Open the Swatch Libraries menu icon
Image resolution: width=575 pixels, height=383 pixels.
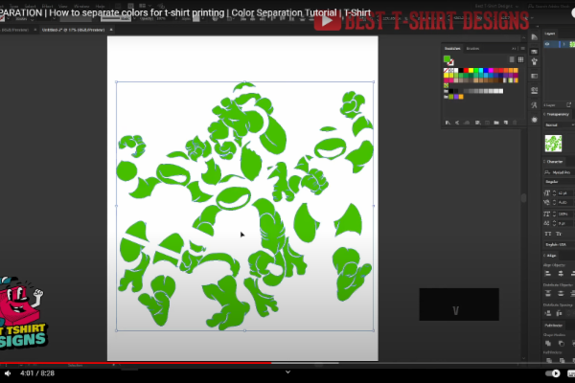tap(447, 122)
